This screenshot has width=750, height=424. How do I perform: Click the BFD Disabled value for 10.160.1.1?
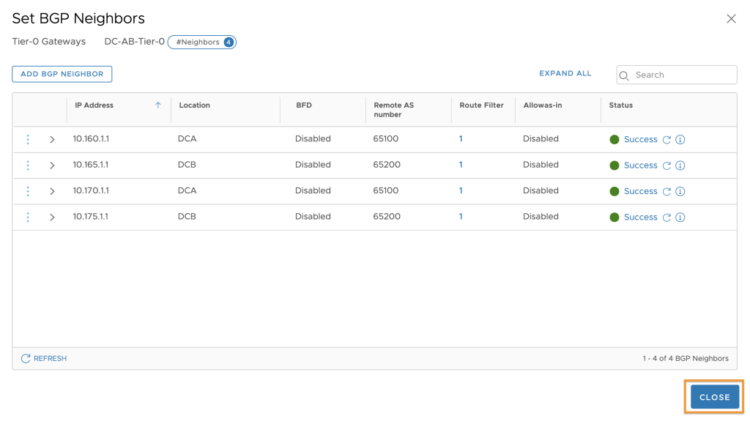click(313, 138)
